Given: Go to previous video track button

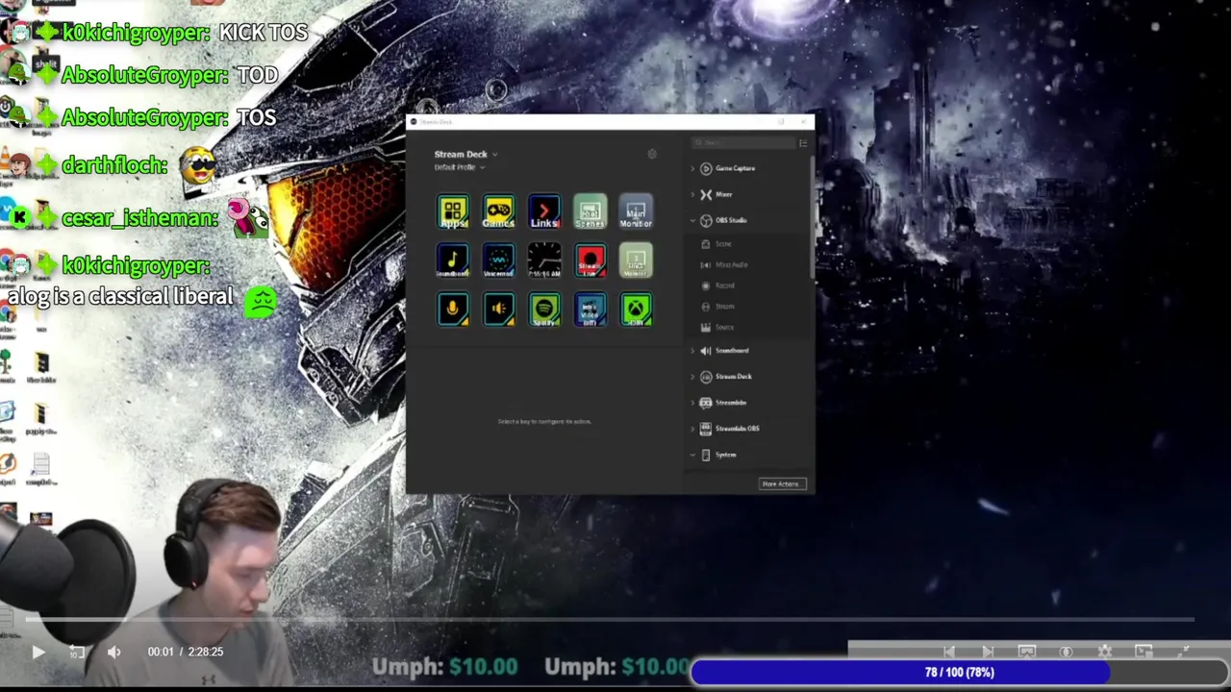Looking at the screenshot, I should tap(949, 652).
